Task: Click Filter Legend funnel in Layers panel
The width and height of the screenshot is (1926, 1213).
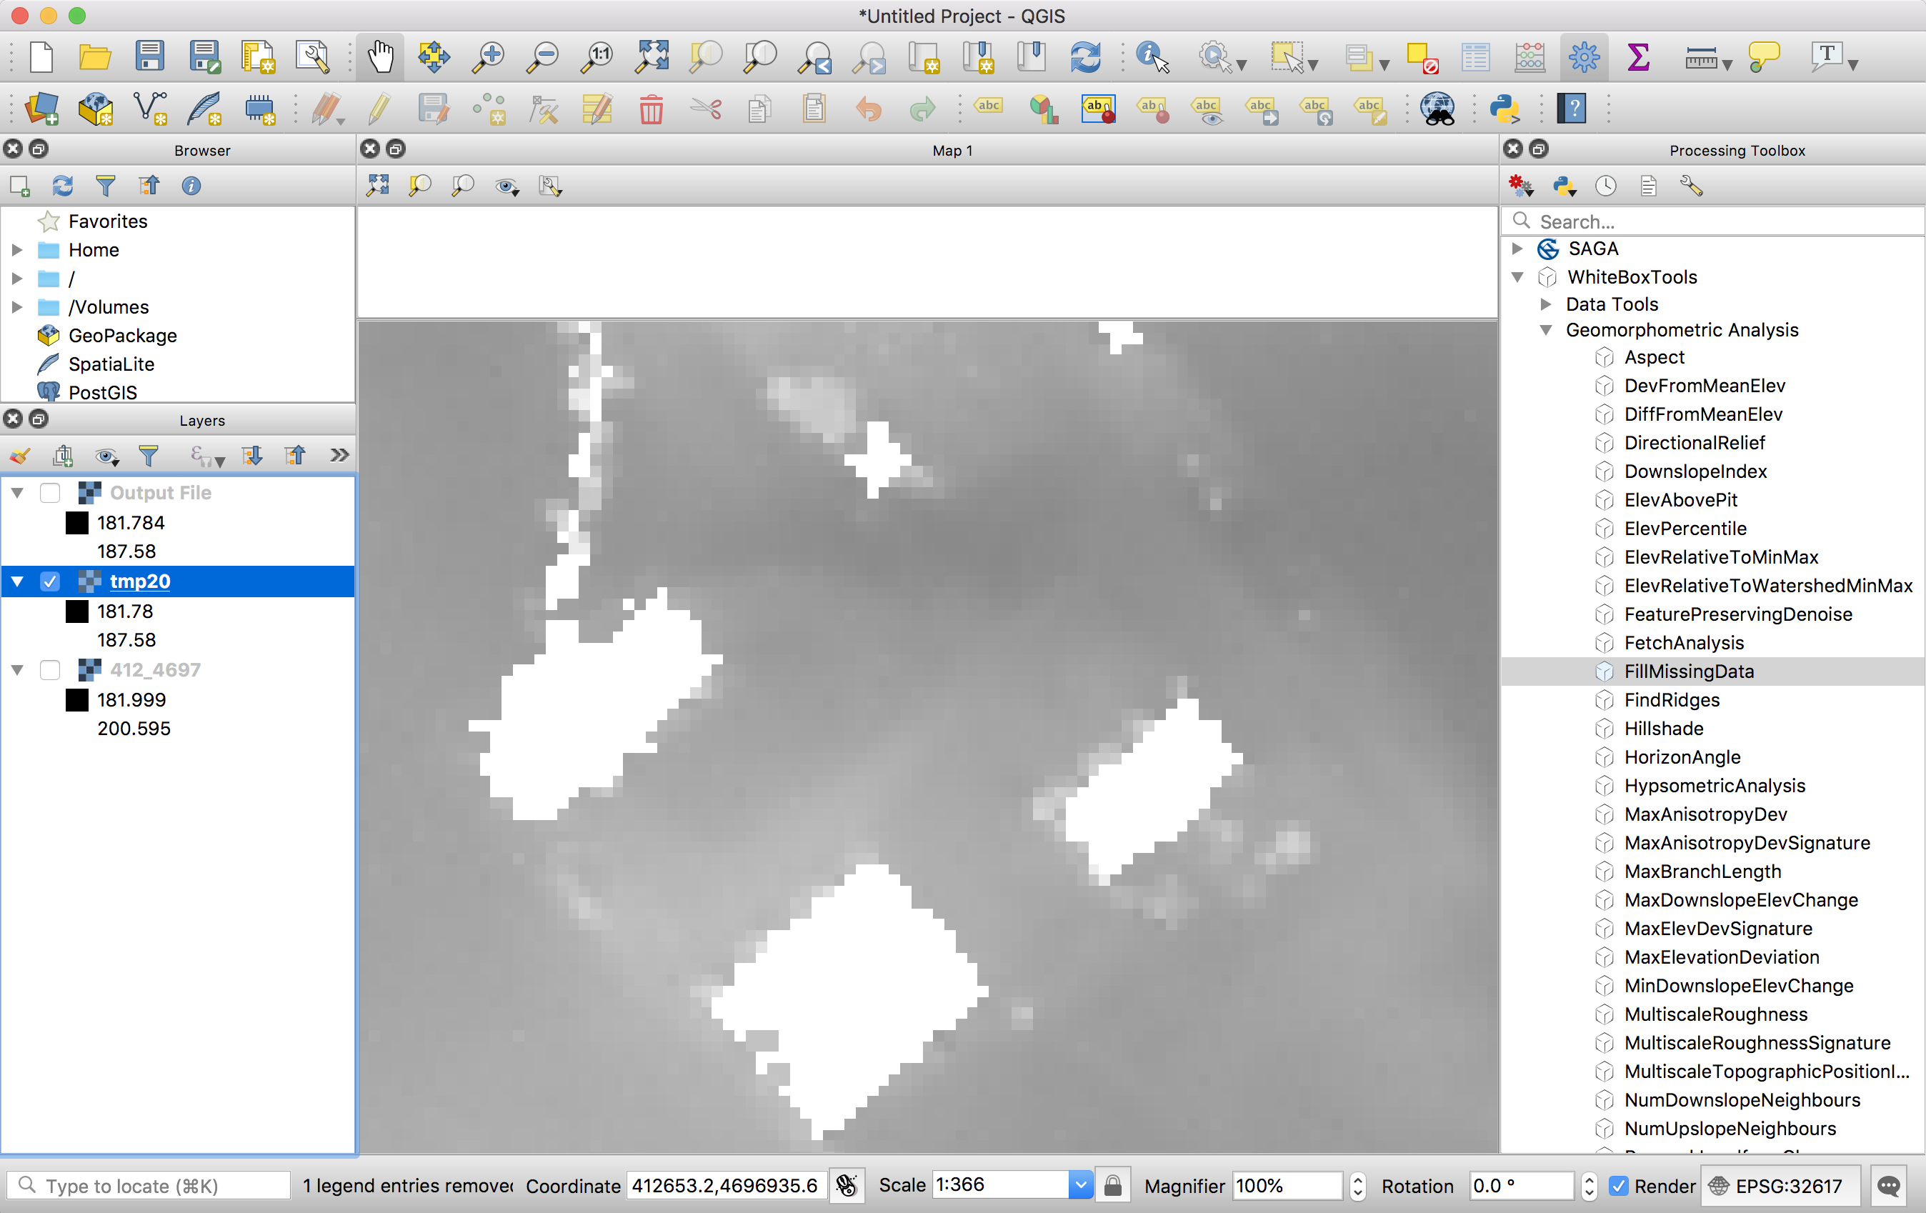Action: click(x=149, y=456)
